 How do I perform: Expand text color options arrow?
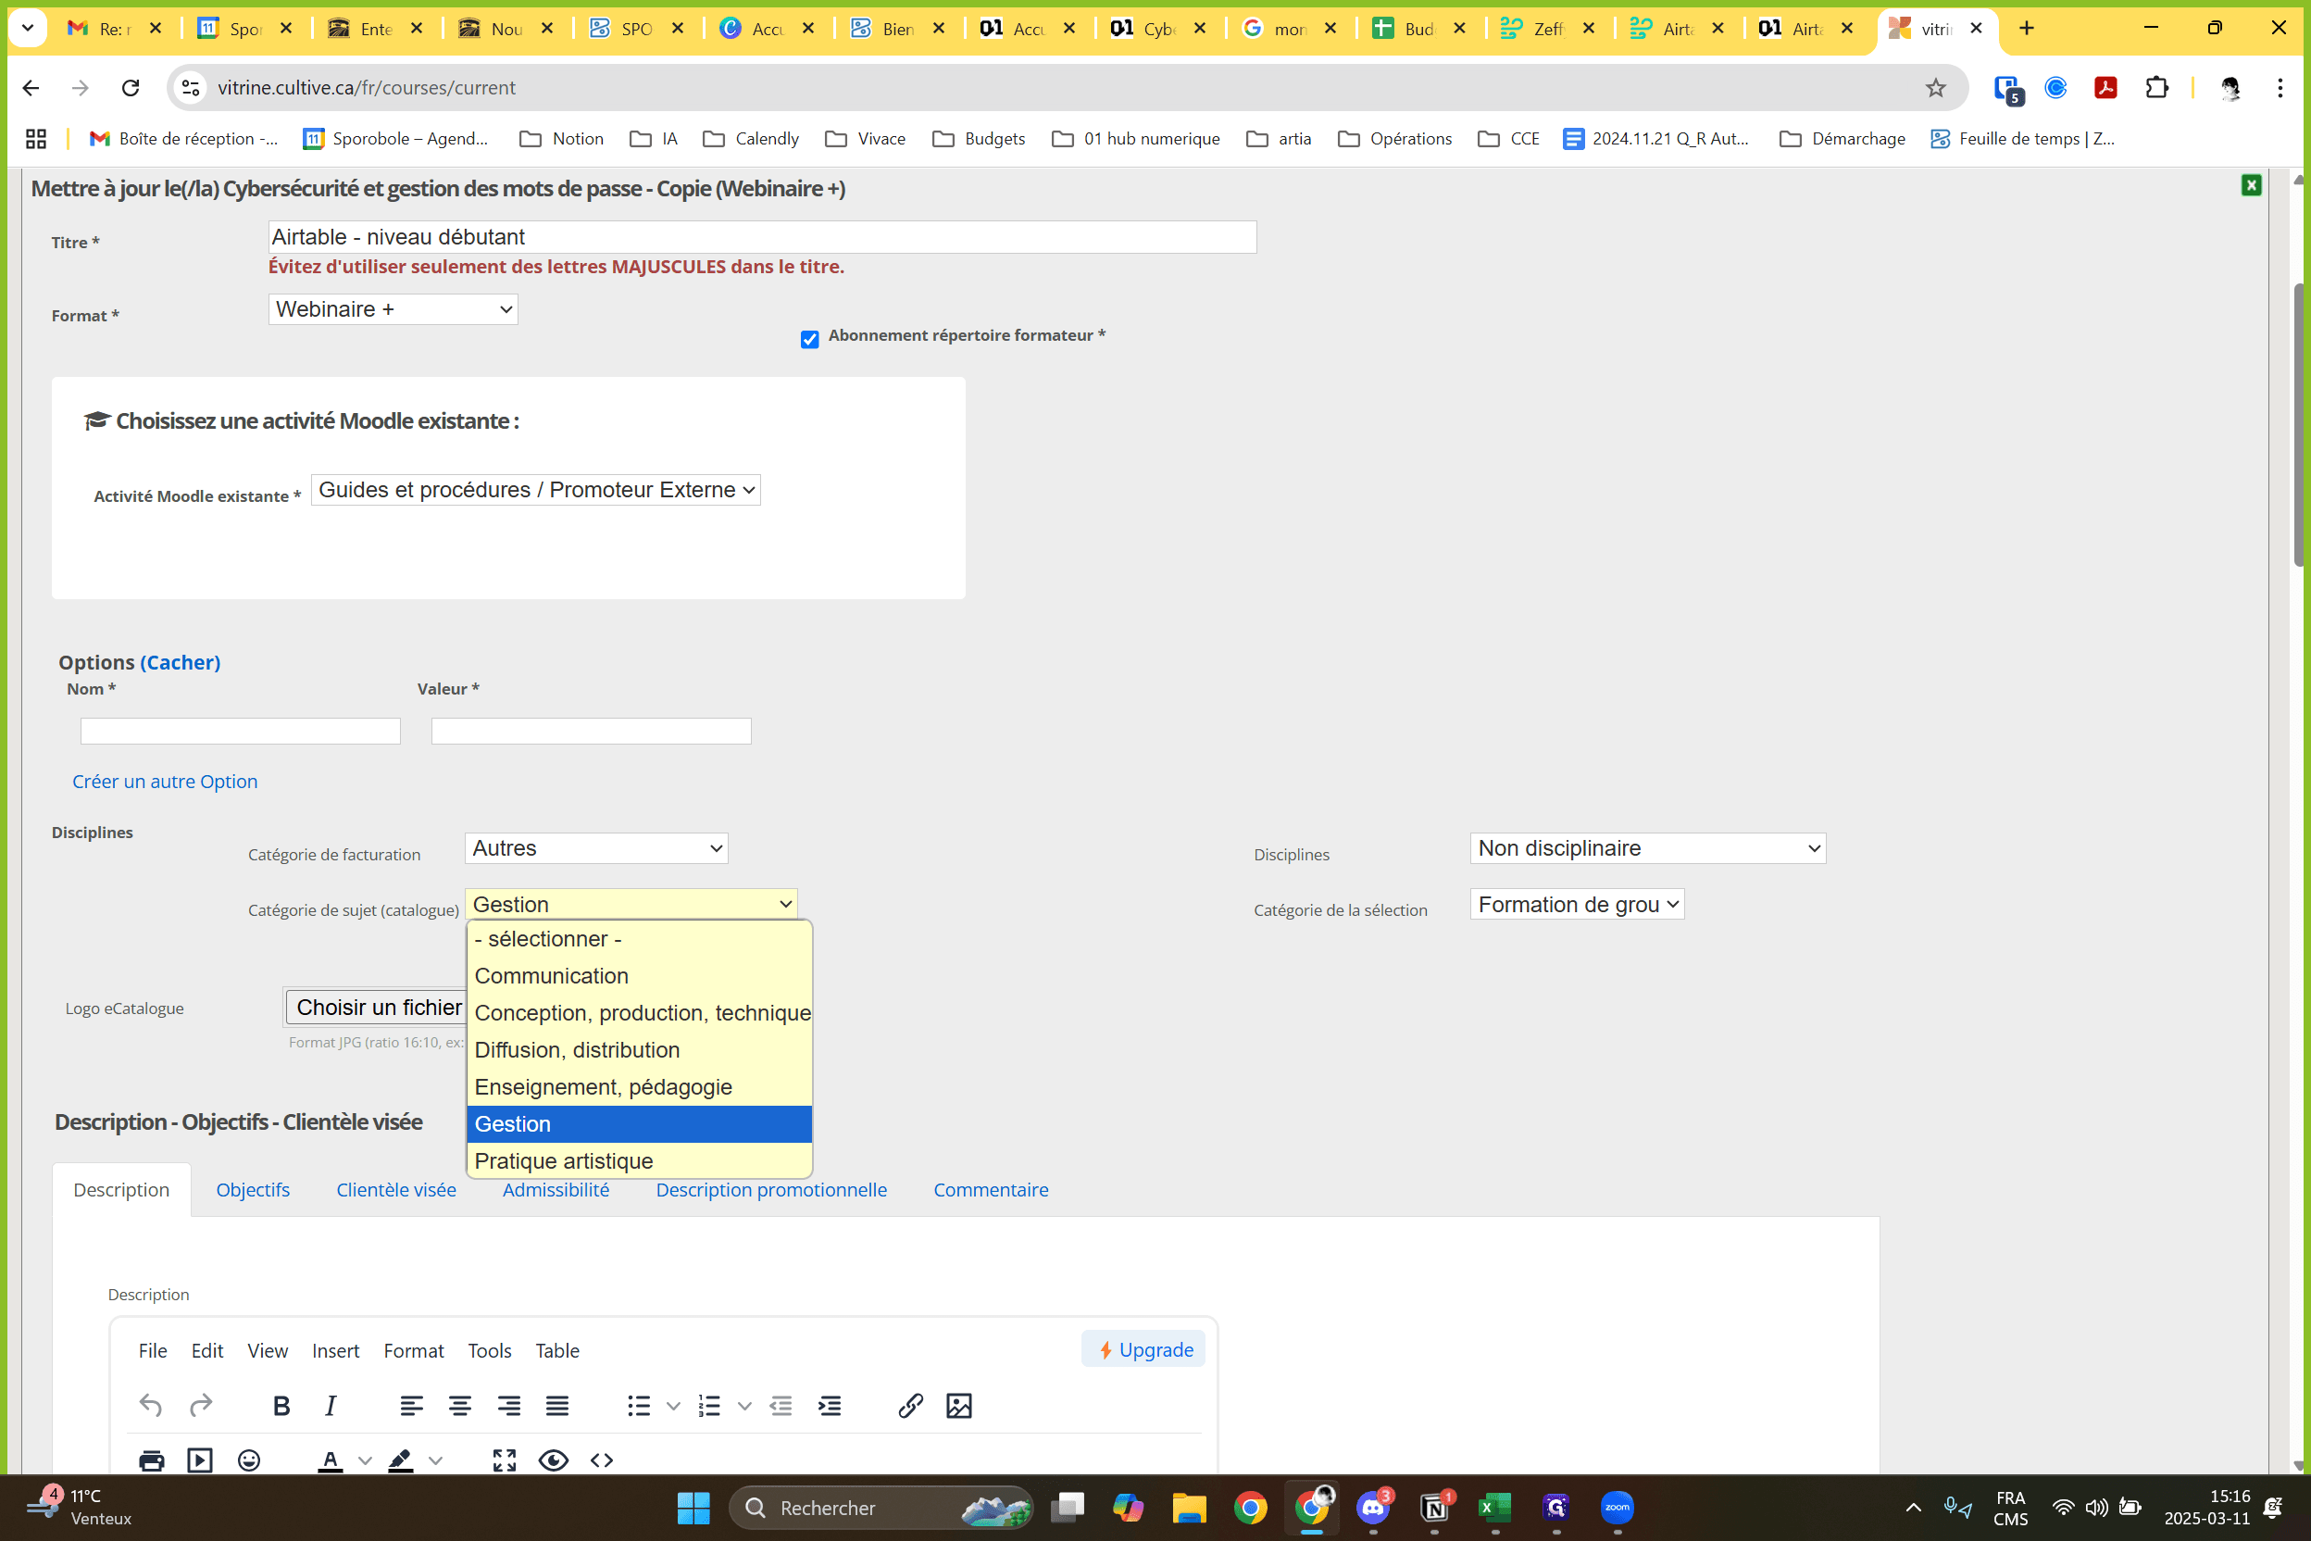coord(366,1460)
